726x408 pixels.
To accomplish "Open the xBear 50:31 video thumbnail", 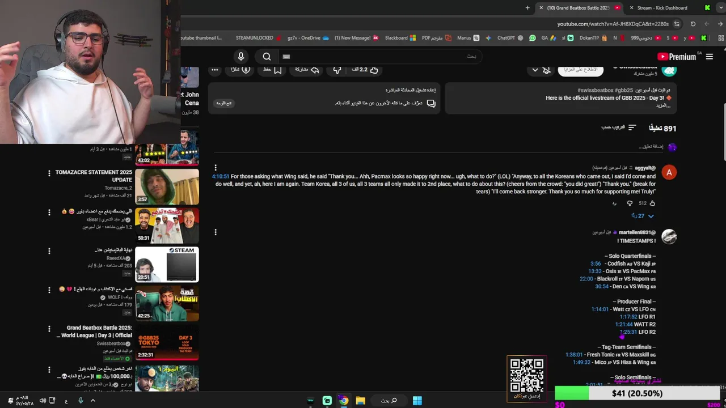I will (167, 226).
